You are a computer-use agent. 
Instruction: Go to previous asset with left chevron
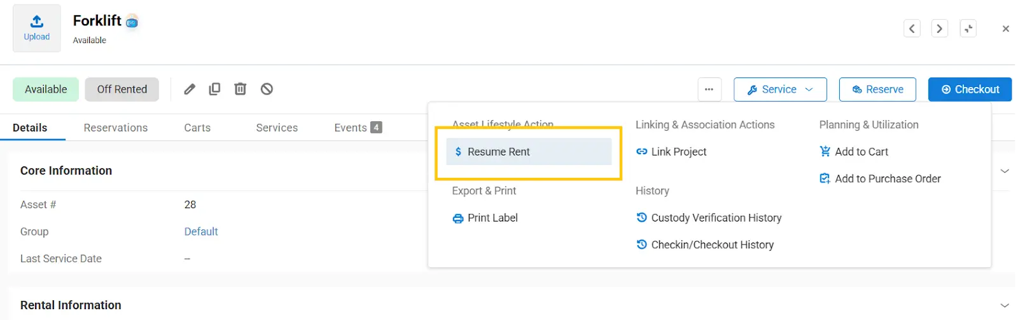pyautogui.click(x=912, y=29)
